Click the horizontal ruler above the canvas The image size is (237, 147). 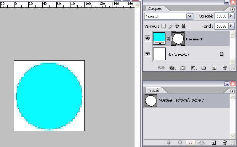click(67, 4)
